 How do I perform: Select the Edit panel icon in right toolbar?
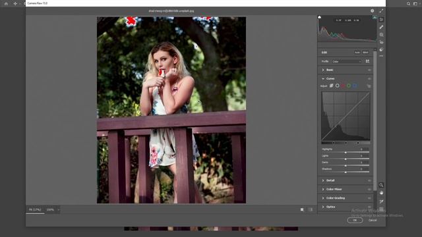pos(381,19)
